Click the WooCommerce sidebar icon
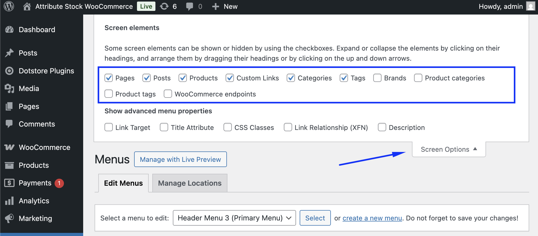This screenshot has height=236, width=538. pos(9,147)
